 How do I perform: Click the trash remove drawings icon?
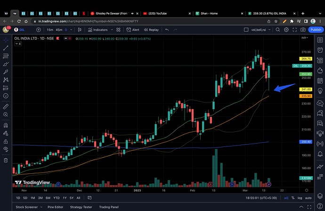[6, 160]
